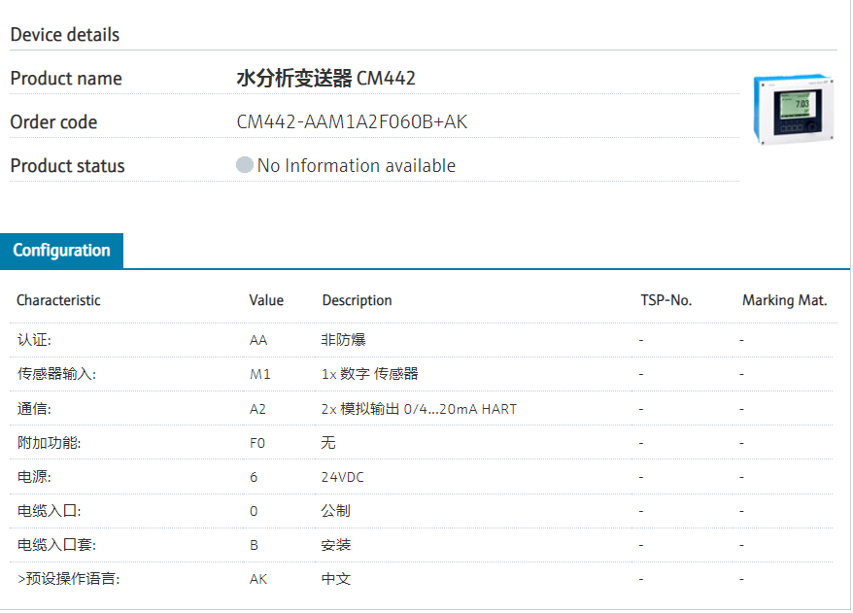Viewport: 853px width, 613px height.
Task: Click the Characteristic column header
Action: pos(58,300)
